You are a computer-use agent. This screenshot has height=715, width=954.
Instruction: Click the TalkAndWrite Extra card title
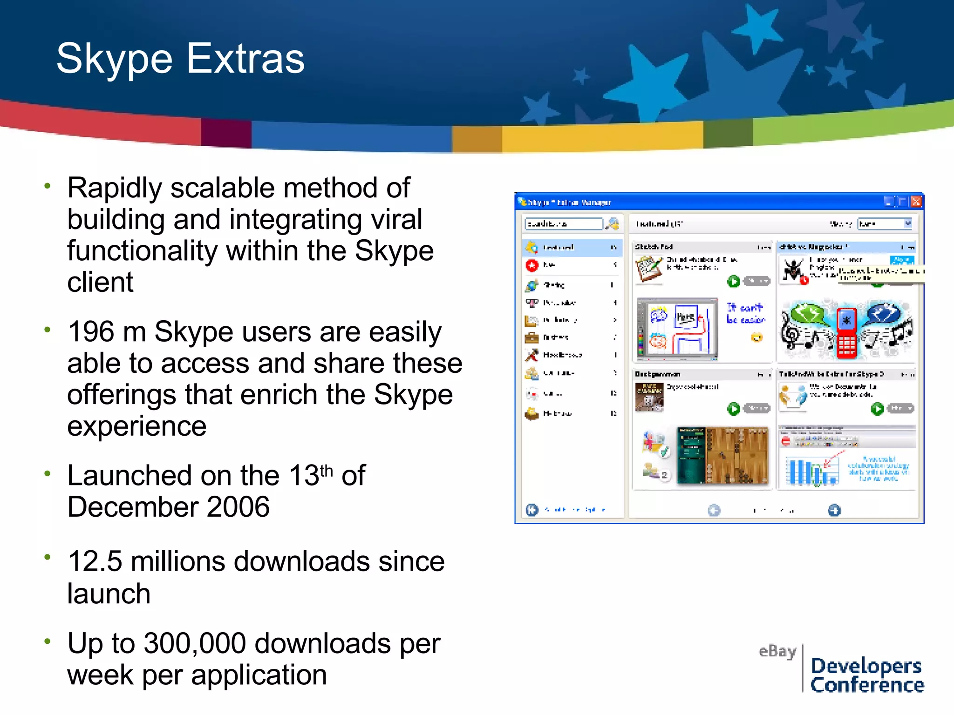(831, 374)
